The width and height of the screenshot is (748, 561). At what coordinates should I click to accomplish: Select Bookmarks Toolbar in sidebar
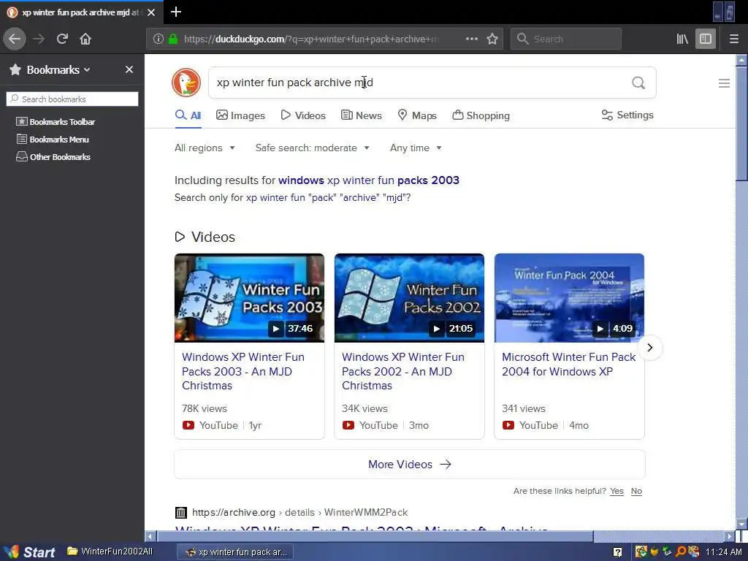(56, 122)
